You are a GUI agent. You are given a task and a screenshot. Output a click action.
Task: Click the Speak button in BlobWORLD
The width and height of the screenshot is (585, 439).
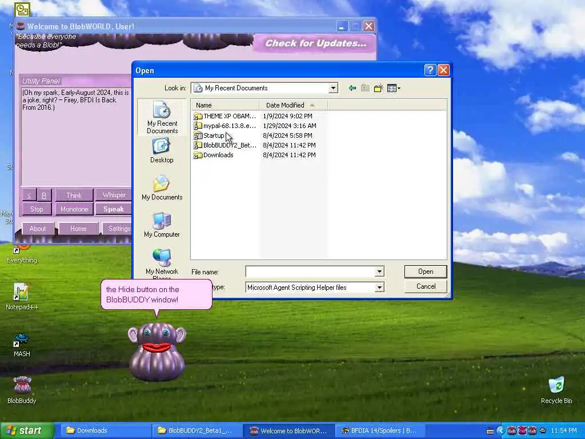pyautogui.click(x=114, y=209)
